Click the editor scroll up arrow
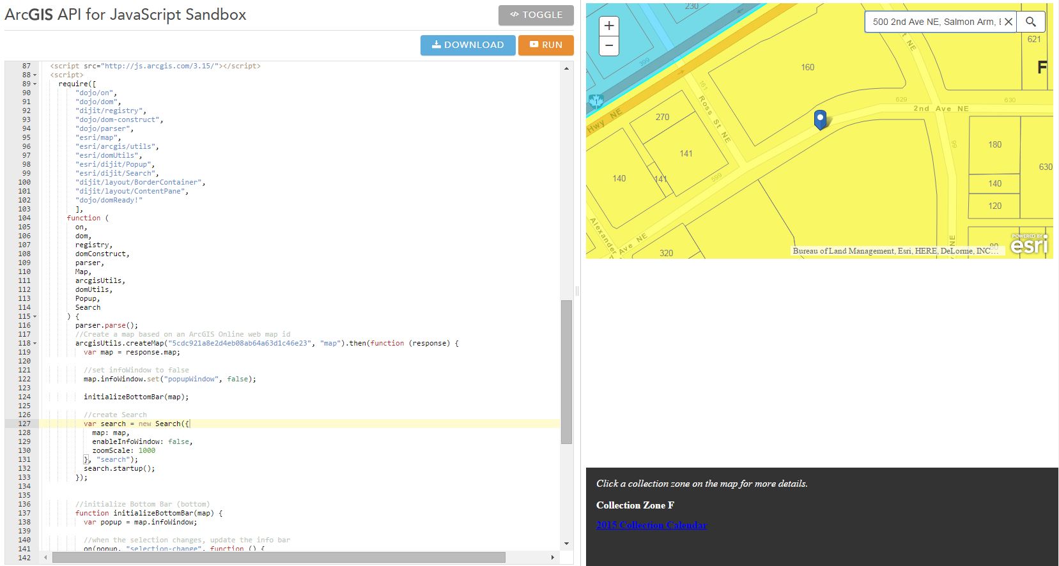 566,68
